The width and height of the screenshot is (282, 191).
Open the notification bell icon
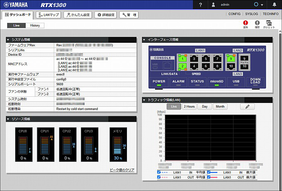274,5
